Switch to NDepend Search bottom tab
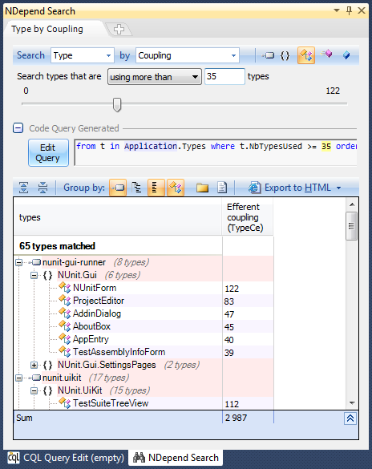Screen dimensions: 372x469 [176, 458]
